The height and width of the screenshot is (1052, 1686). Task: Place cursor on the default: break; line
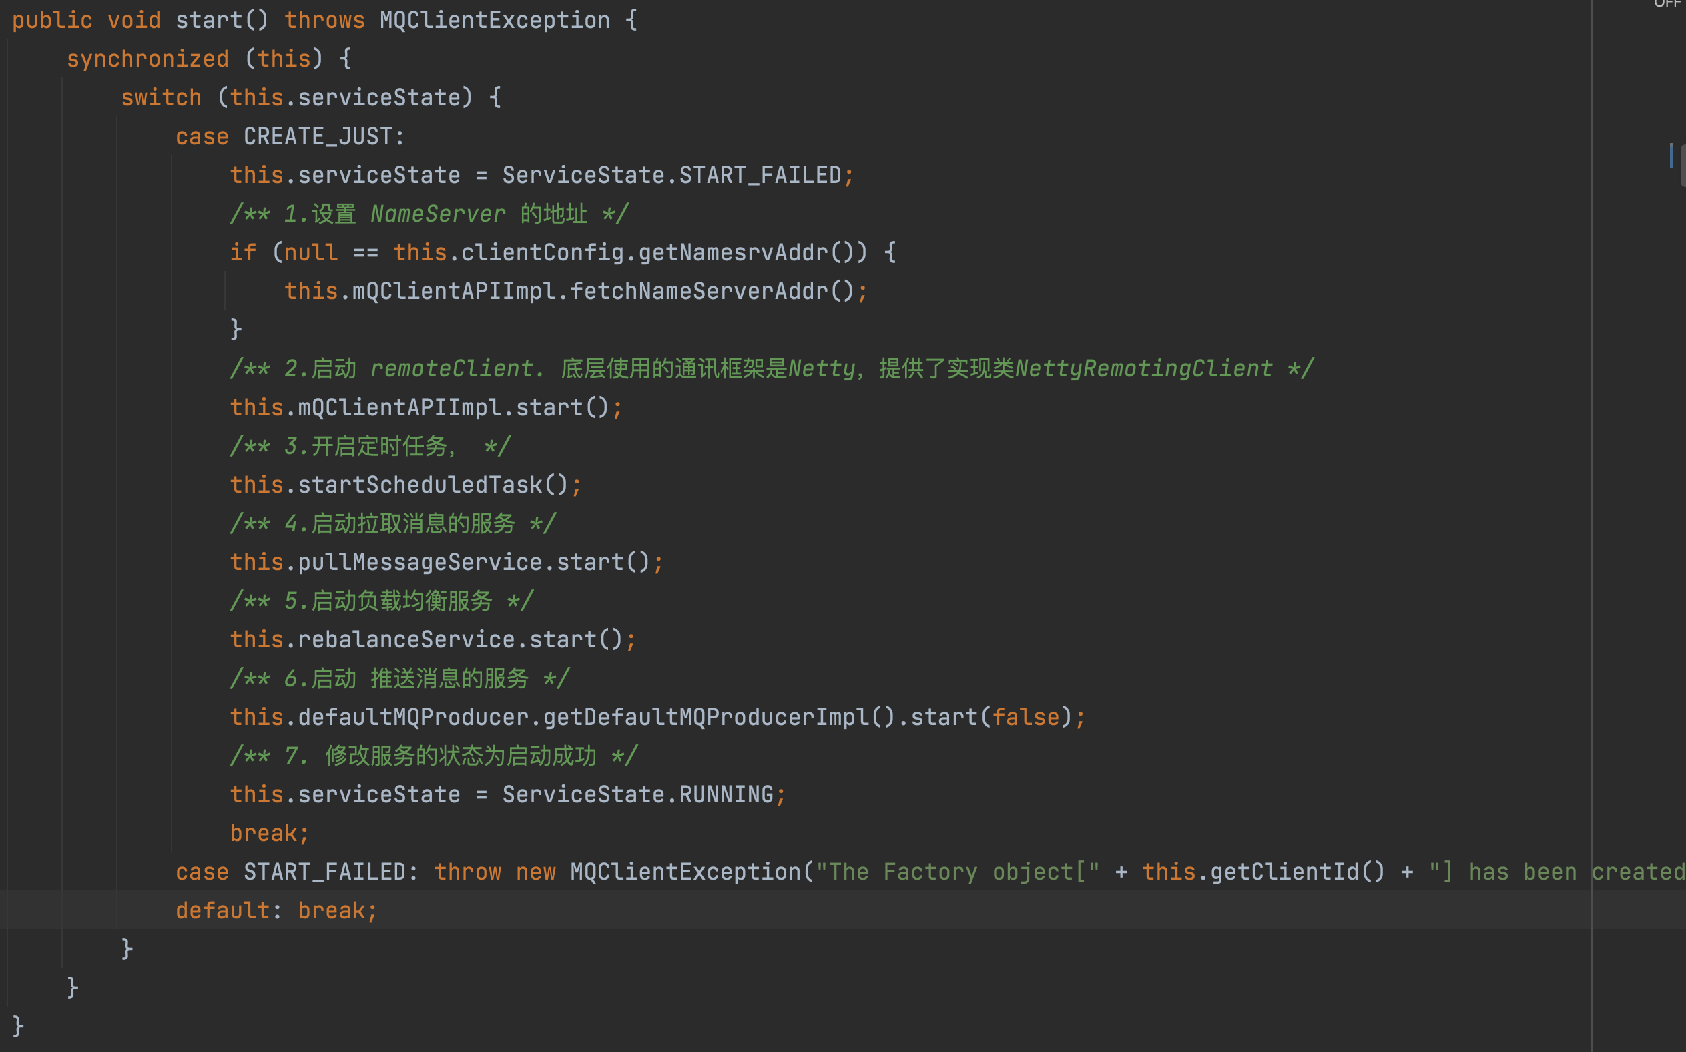click(276, 910)
